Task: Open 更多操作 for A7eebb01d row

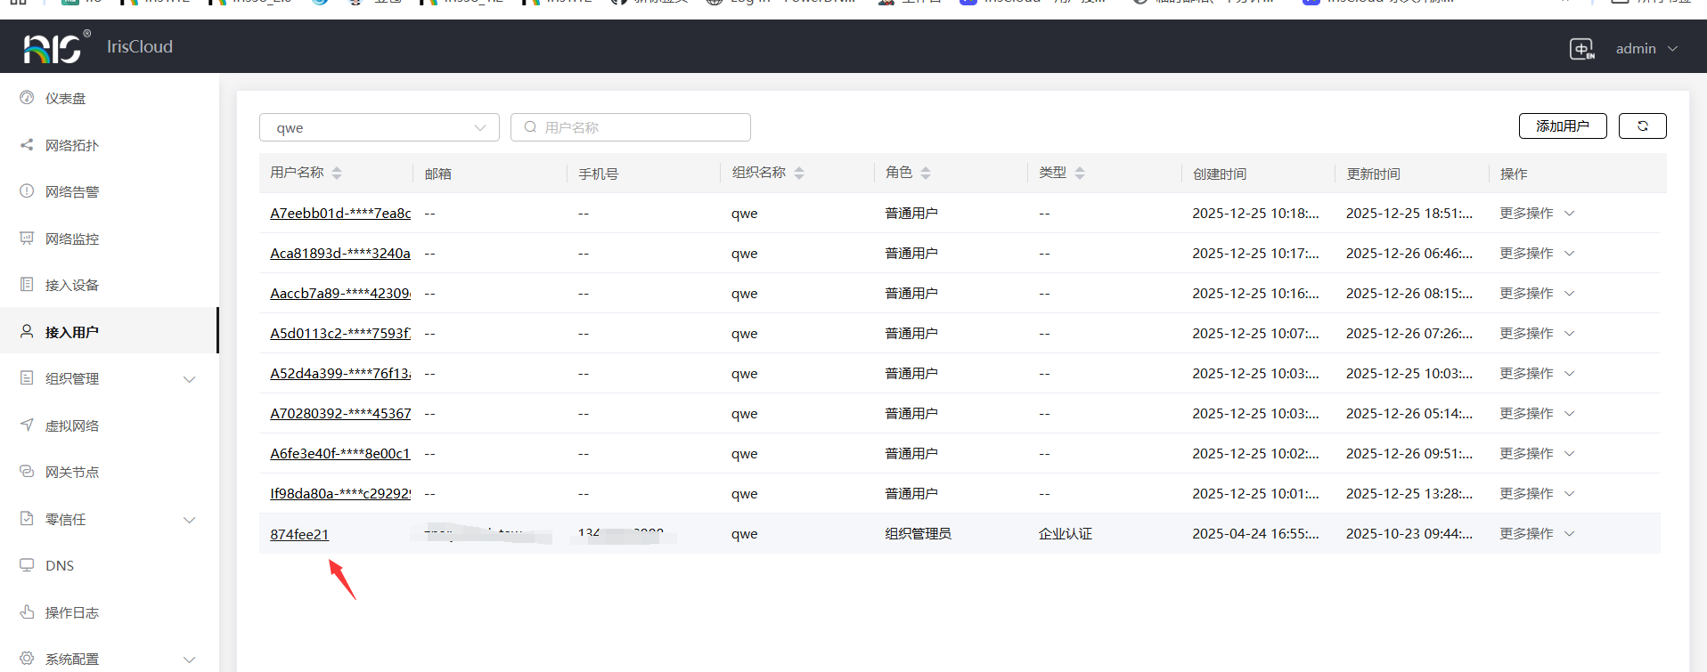Action: pyautogui.click(x=1537, y=214)
